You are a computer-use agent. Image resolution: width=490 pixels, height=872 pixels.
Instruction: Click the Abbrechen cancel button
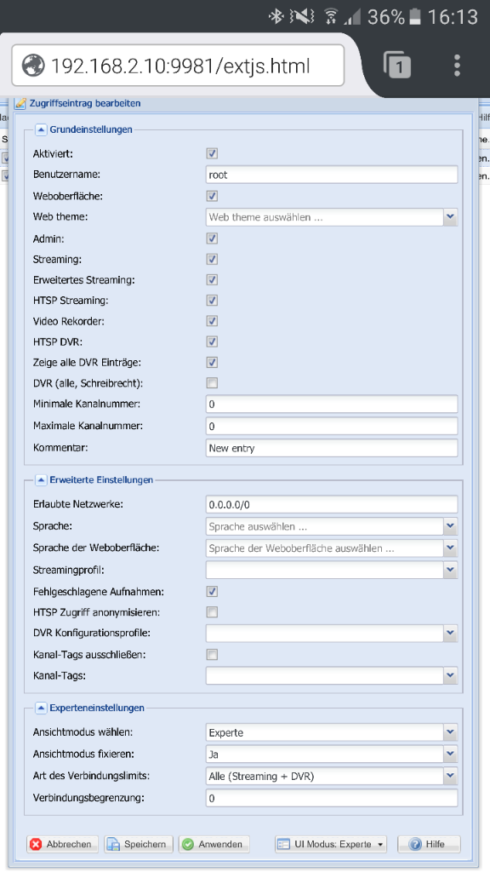pos(62,844)
